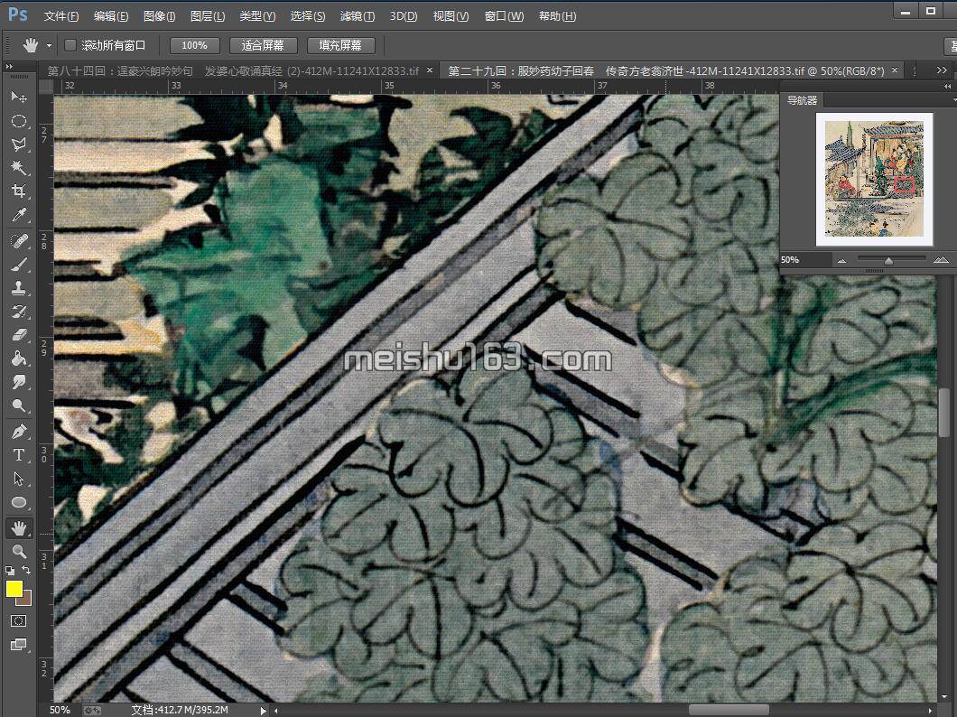The image size is (957, 717).
Task: Select the Dodge tool
Action: point(19,405)
